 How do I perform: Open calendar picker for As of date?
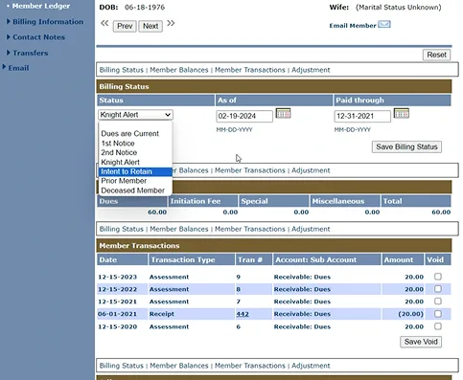[283, 113]
